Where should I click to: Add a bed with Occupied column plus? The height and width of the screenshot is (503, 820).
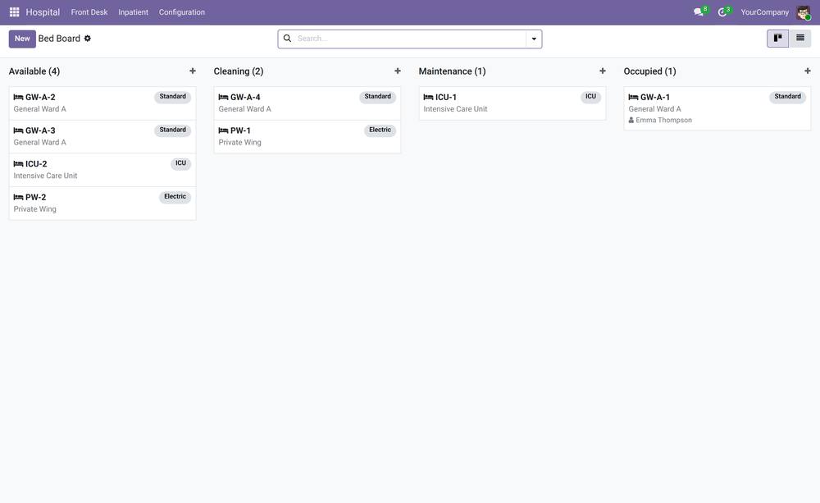coord(808,71)
